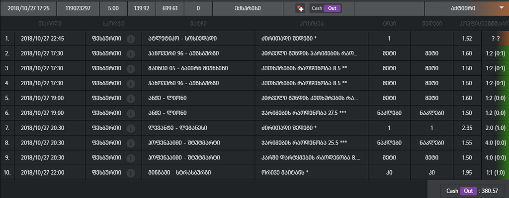Click odds 1.52 in row 1

[x=467, y=39]
